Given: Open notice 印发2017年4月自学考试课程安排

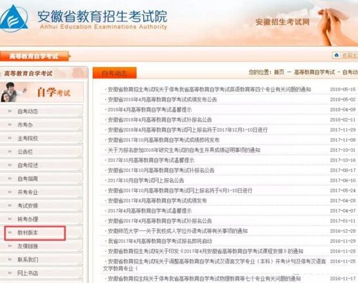Looking at the screenshot, I should click(205, 251).
